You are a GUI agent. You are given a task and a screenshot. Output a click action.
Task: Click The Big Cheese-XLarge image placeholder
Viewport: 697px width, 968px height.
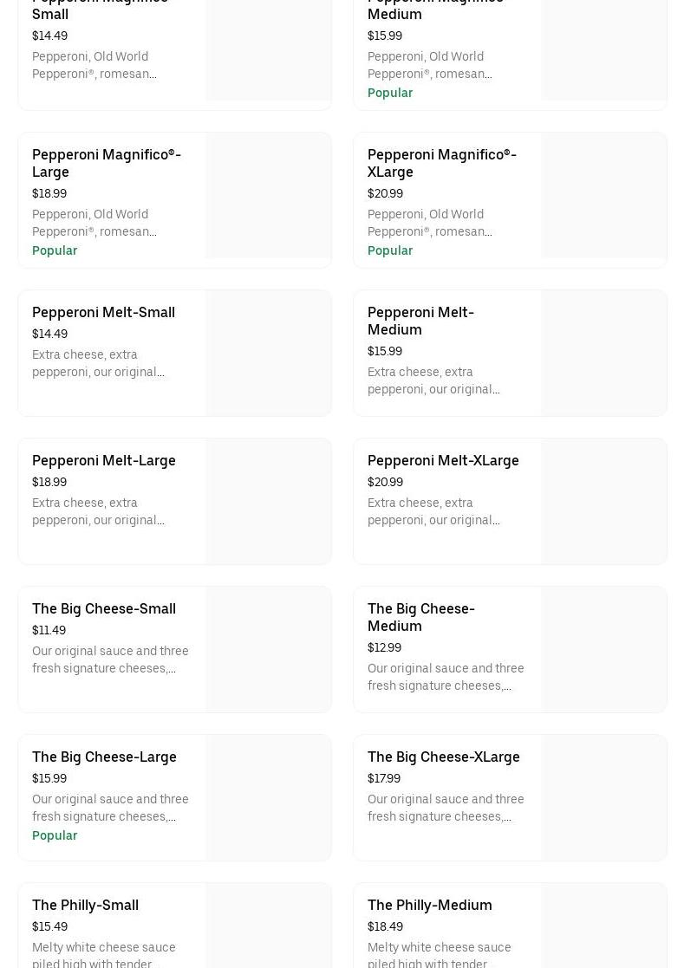pyautogui.click(x=604, y=797)
